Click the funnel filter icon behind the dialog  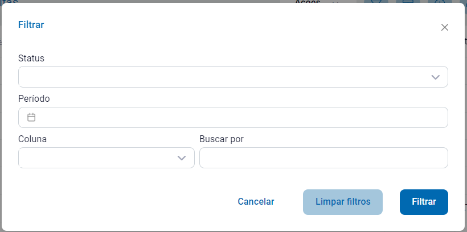click(x=376, y=2)
